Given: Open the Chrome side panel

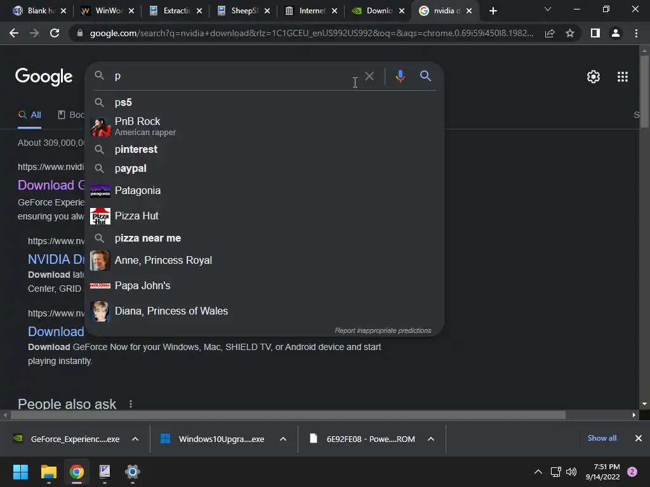Looking at the screenshot, I should tap(595, 33).
